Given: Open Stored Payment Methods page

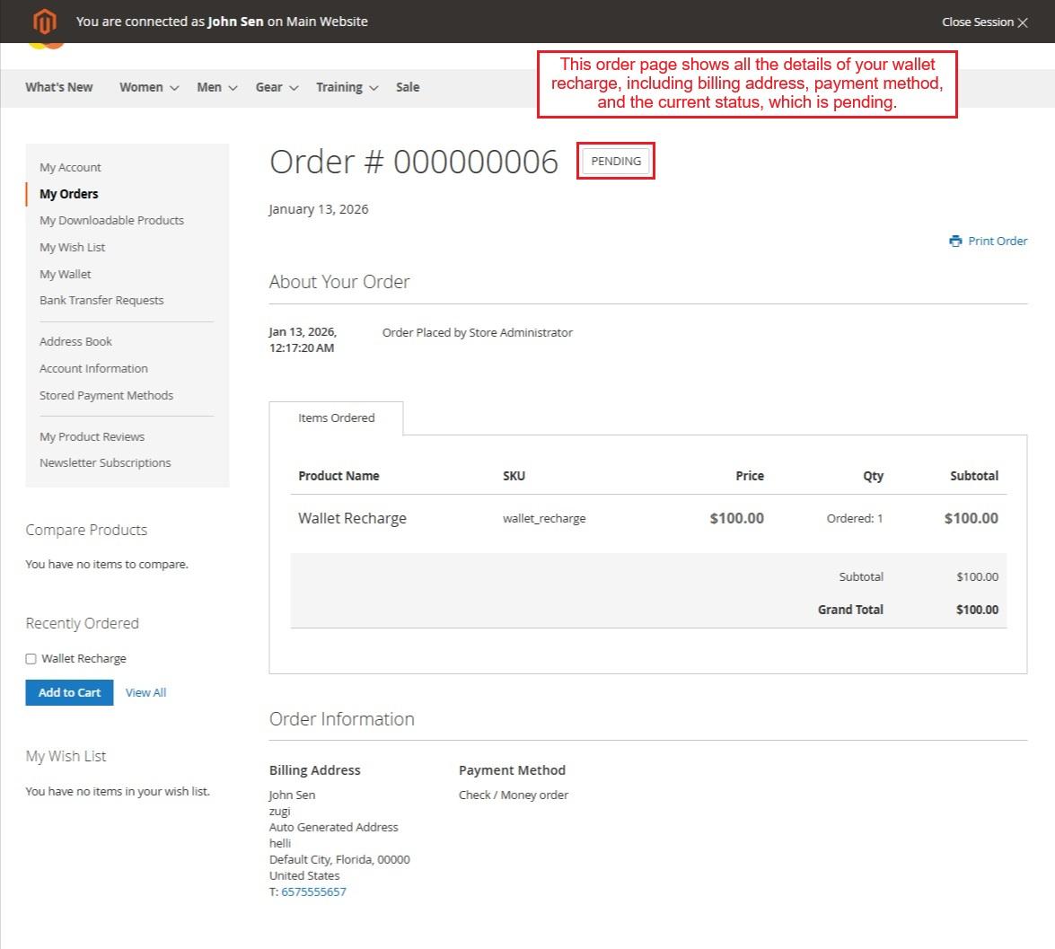Looking at the screenshot, I should point(106,395).
